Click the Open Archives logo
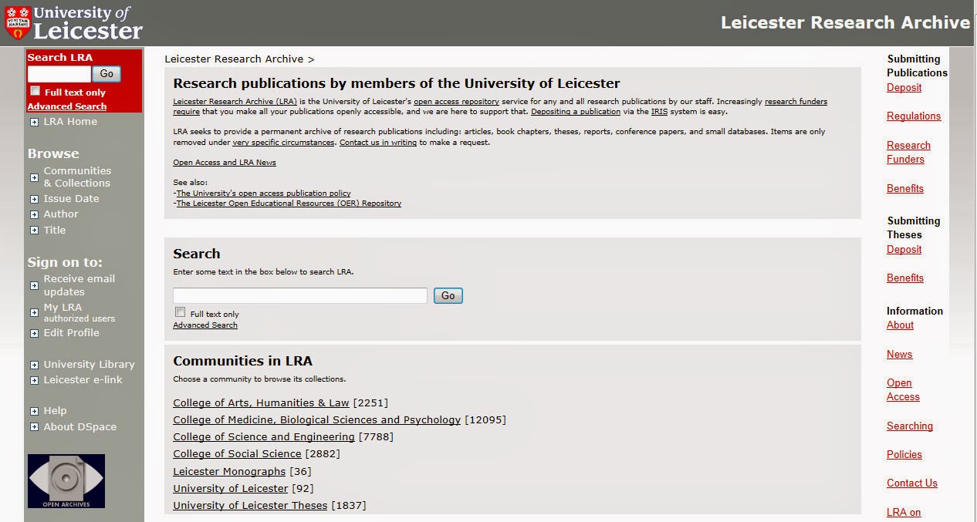Screen dimensions: 977x522 (66, 480)
